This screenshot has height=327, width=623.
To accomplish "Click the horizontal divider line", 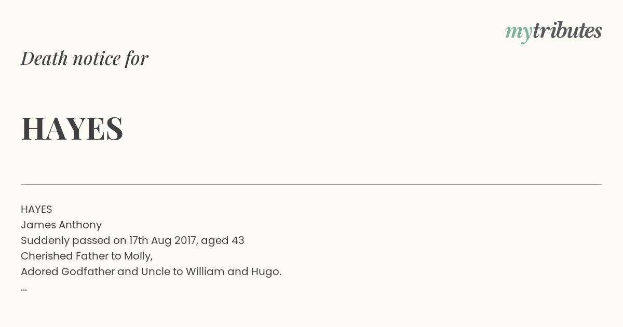I will (x=311, y=184).
